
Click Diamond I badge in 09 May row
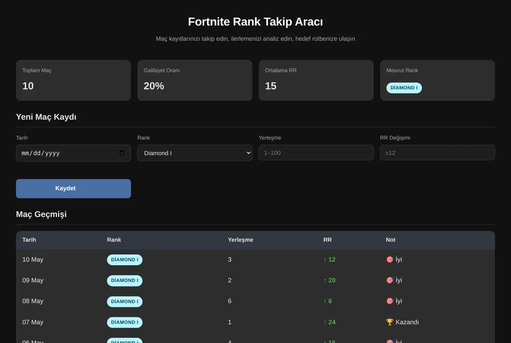coord(125,280)
